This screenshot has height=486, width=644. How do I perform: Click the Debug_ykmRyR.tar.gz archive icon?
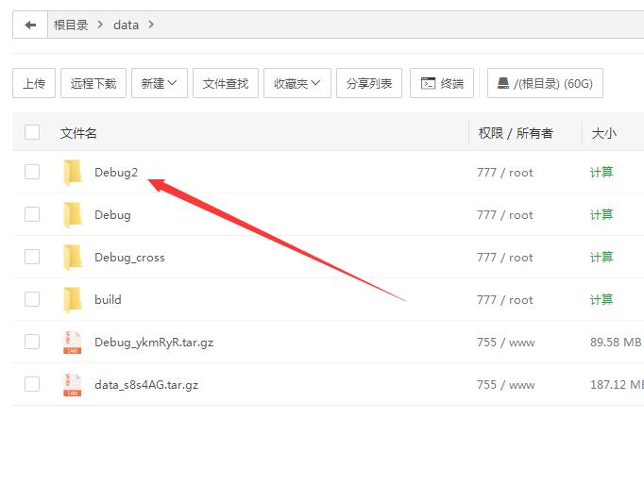tap(73, 343)
